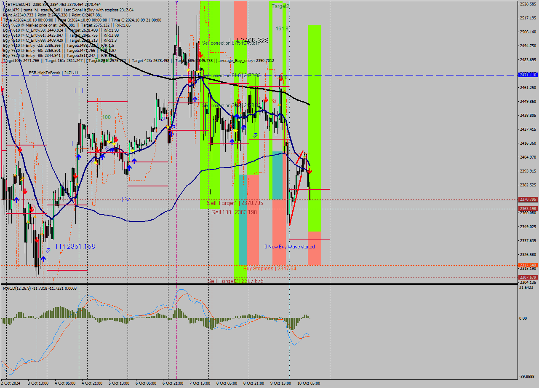This screenshot has width=539, height=388.
Task: Click the Sell Target2 | 2307.679 label
Action: click(x=235, y=281)
